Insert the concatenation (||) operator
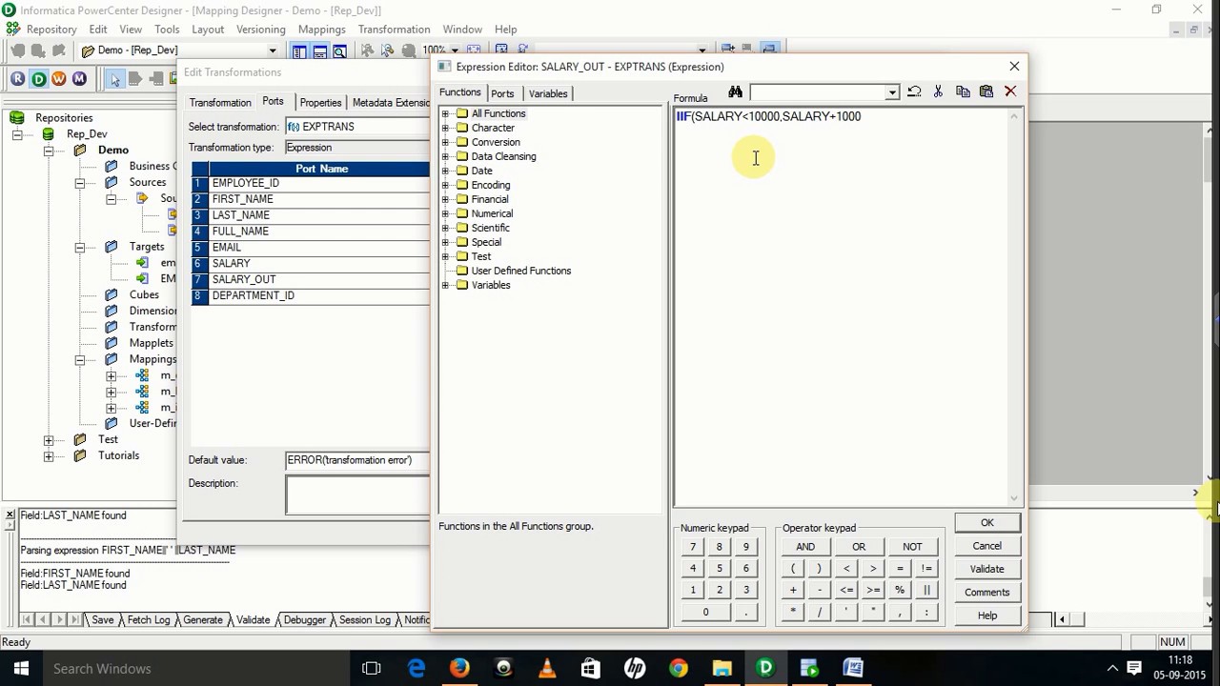The height and width of the screenshot is (686, 1220). click(x=926, y=591)
